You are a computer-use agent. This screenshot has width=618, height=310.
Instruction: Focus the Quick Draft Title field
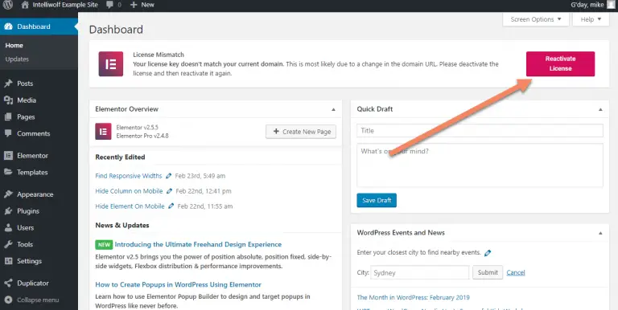point(480,131)
